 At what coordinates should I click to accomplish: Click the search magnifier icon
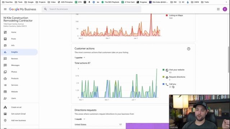46,9
